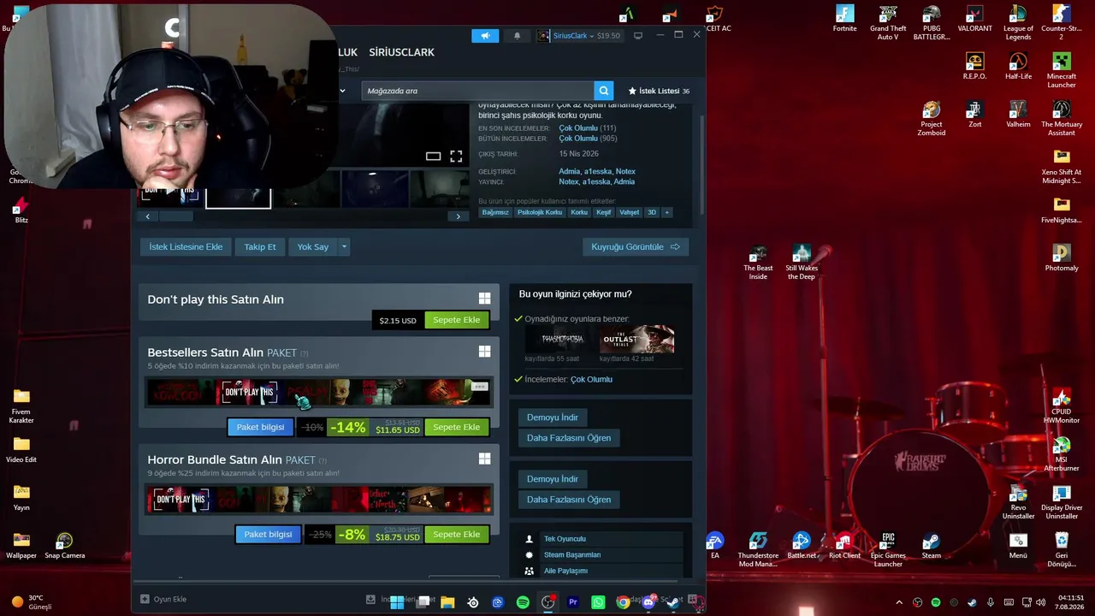Open League of Legends shortcut
The width and height of the screenshot is (1095, 616).
click(1018, 23)
